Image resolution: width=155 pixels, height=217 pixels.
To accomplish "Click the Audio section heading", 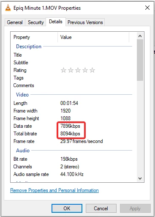I will (x=23, y=151).
